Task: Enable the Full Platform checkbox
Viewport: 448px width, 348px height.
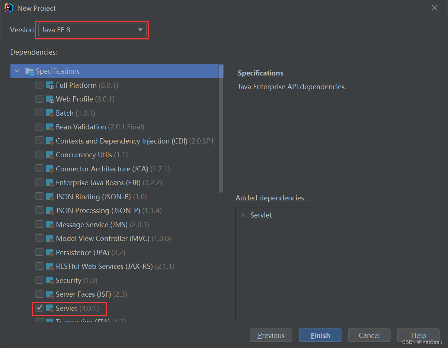Action: coord(39,85)
